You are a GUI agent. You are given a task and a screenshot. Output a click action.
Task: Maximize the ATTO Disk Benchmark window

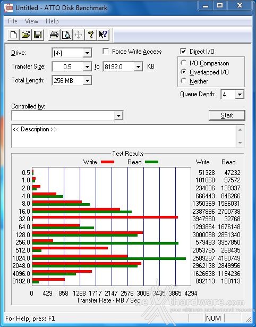pyautogui.click(x=220, y=6)
